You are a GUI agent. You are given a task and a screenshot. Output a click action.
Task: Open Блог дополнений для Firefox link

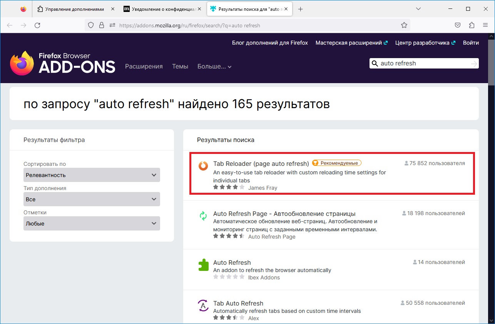click(x=270, y=43)
